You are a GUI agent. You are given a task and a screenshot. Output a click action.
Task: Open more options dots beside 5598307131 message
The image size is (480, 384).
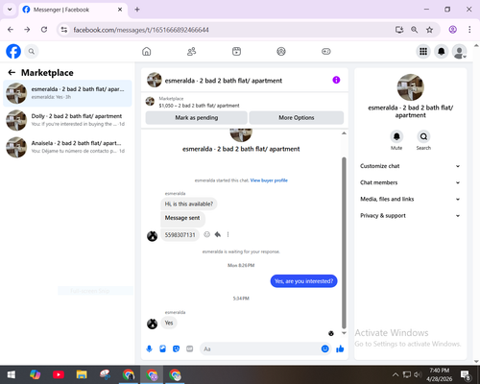click(228, 234)
